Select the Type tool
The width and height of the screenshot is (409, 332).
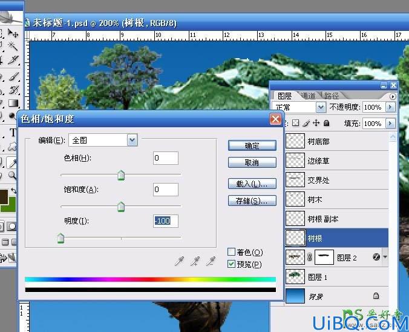coord(13,133)
